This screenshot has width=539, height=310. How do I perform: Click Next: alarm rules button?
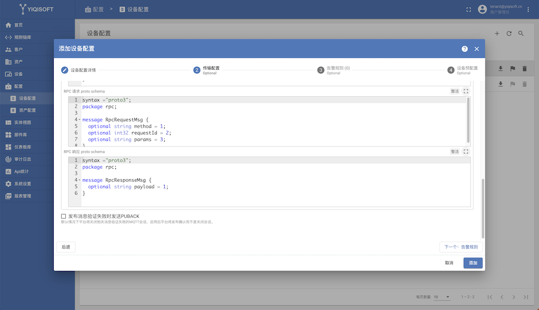coord(461,247)
